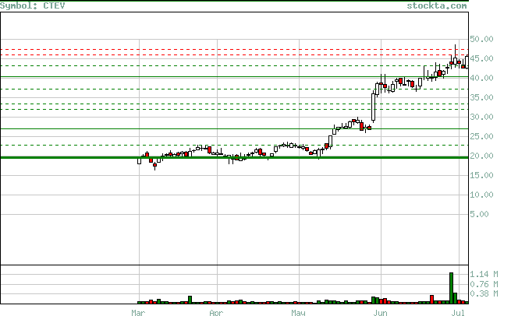Viewport: 511px width, 316px height.
Task: Click the Apr month axis label
Action: [x=216, y=313]
